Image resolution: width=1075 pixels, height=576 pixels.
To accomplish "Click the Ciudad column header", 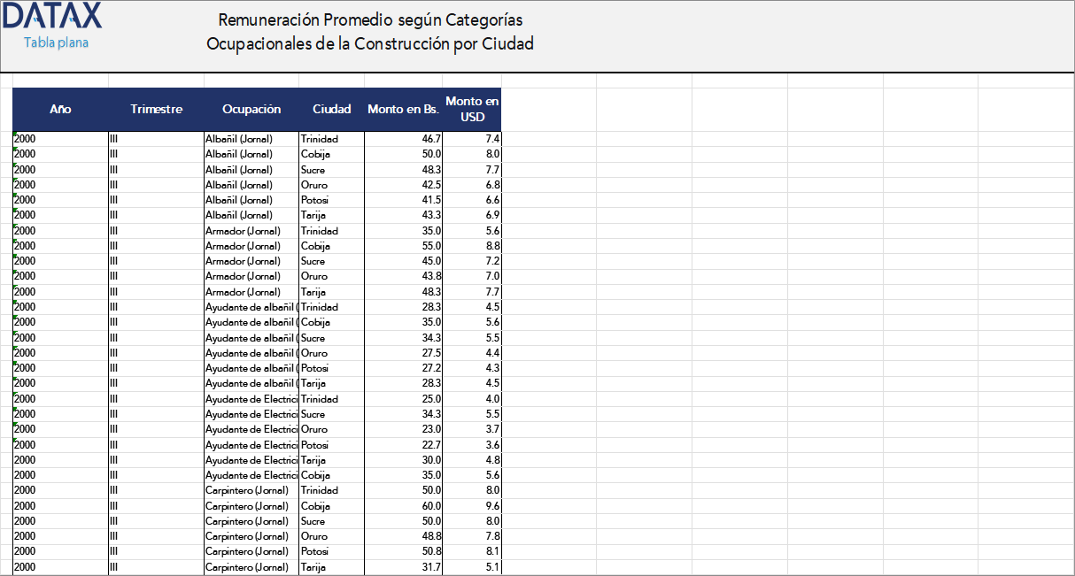I will pos(331,110).
